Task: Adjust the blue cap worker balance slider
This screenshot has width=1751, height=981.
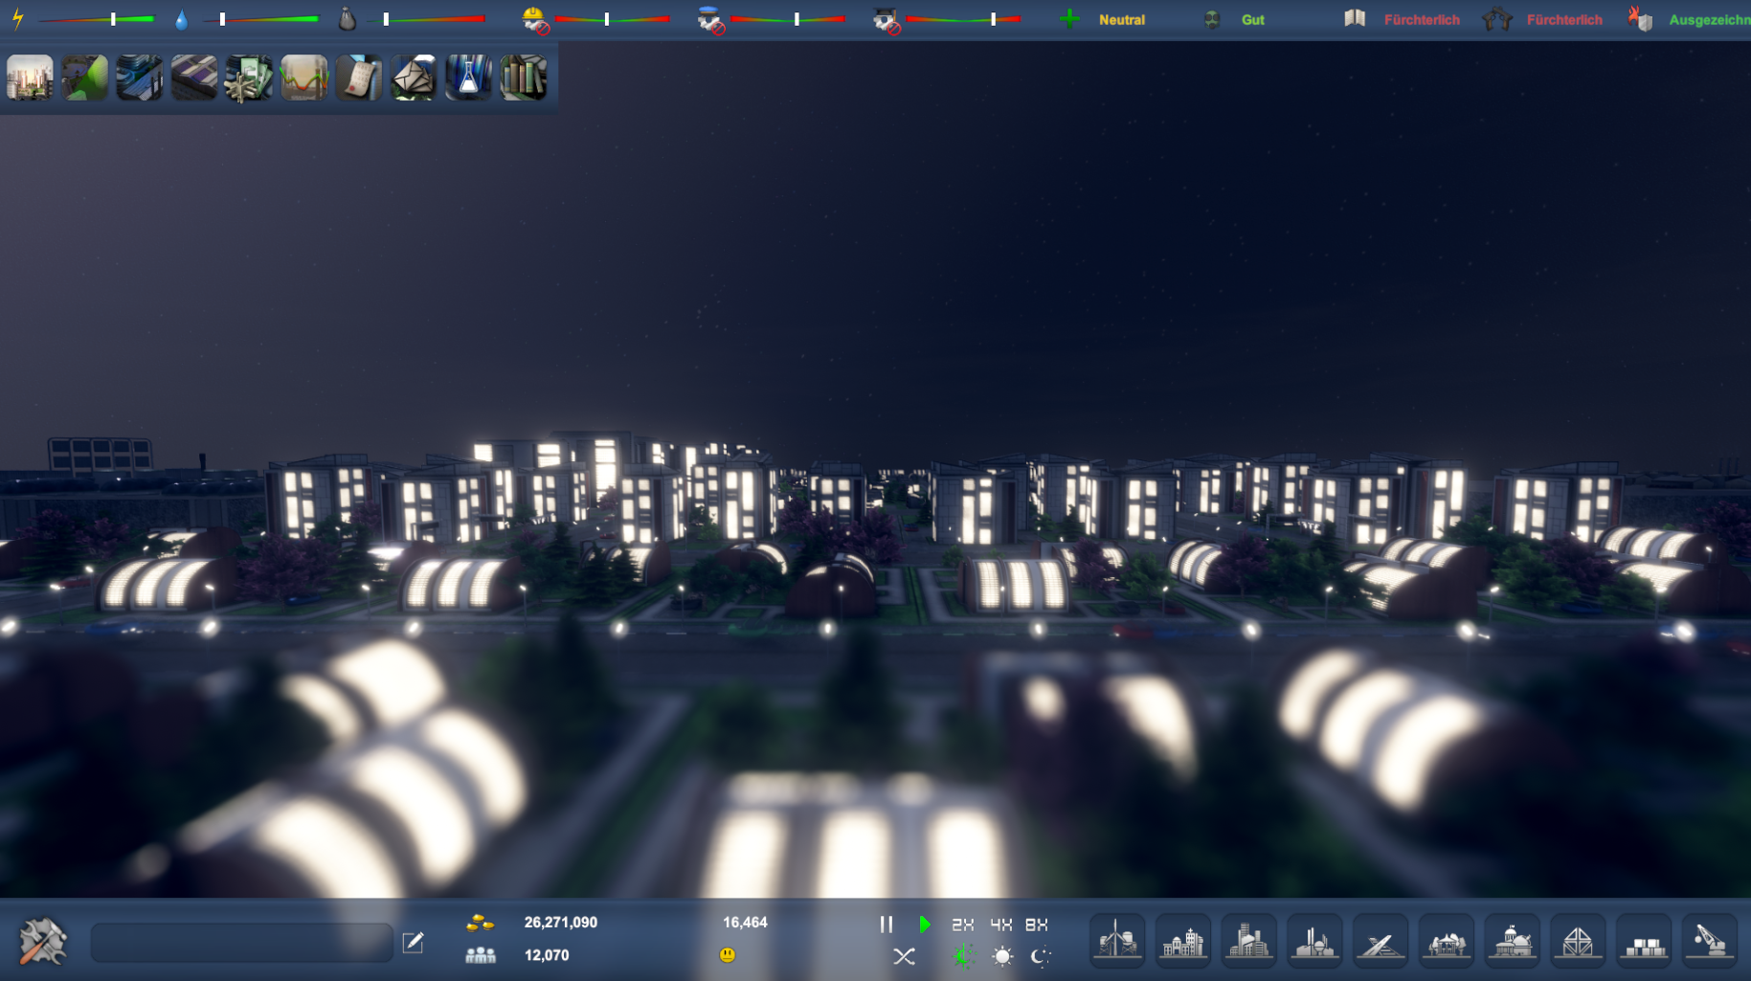Action: coord(788,19)
